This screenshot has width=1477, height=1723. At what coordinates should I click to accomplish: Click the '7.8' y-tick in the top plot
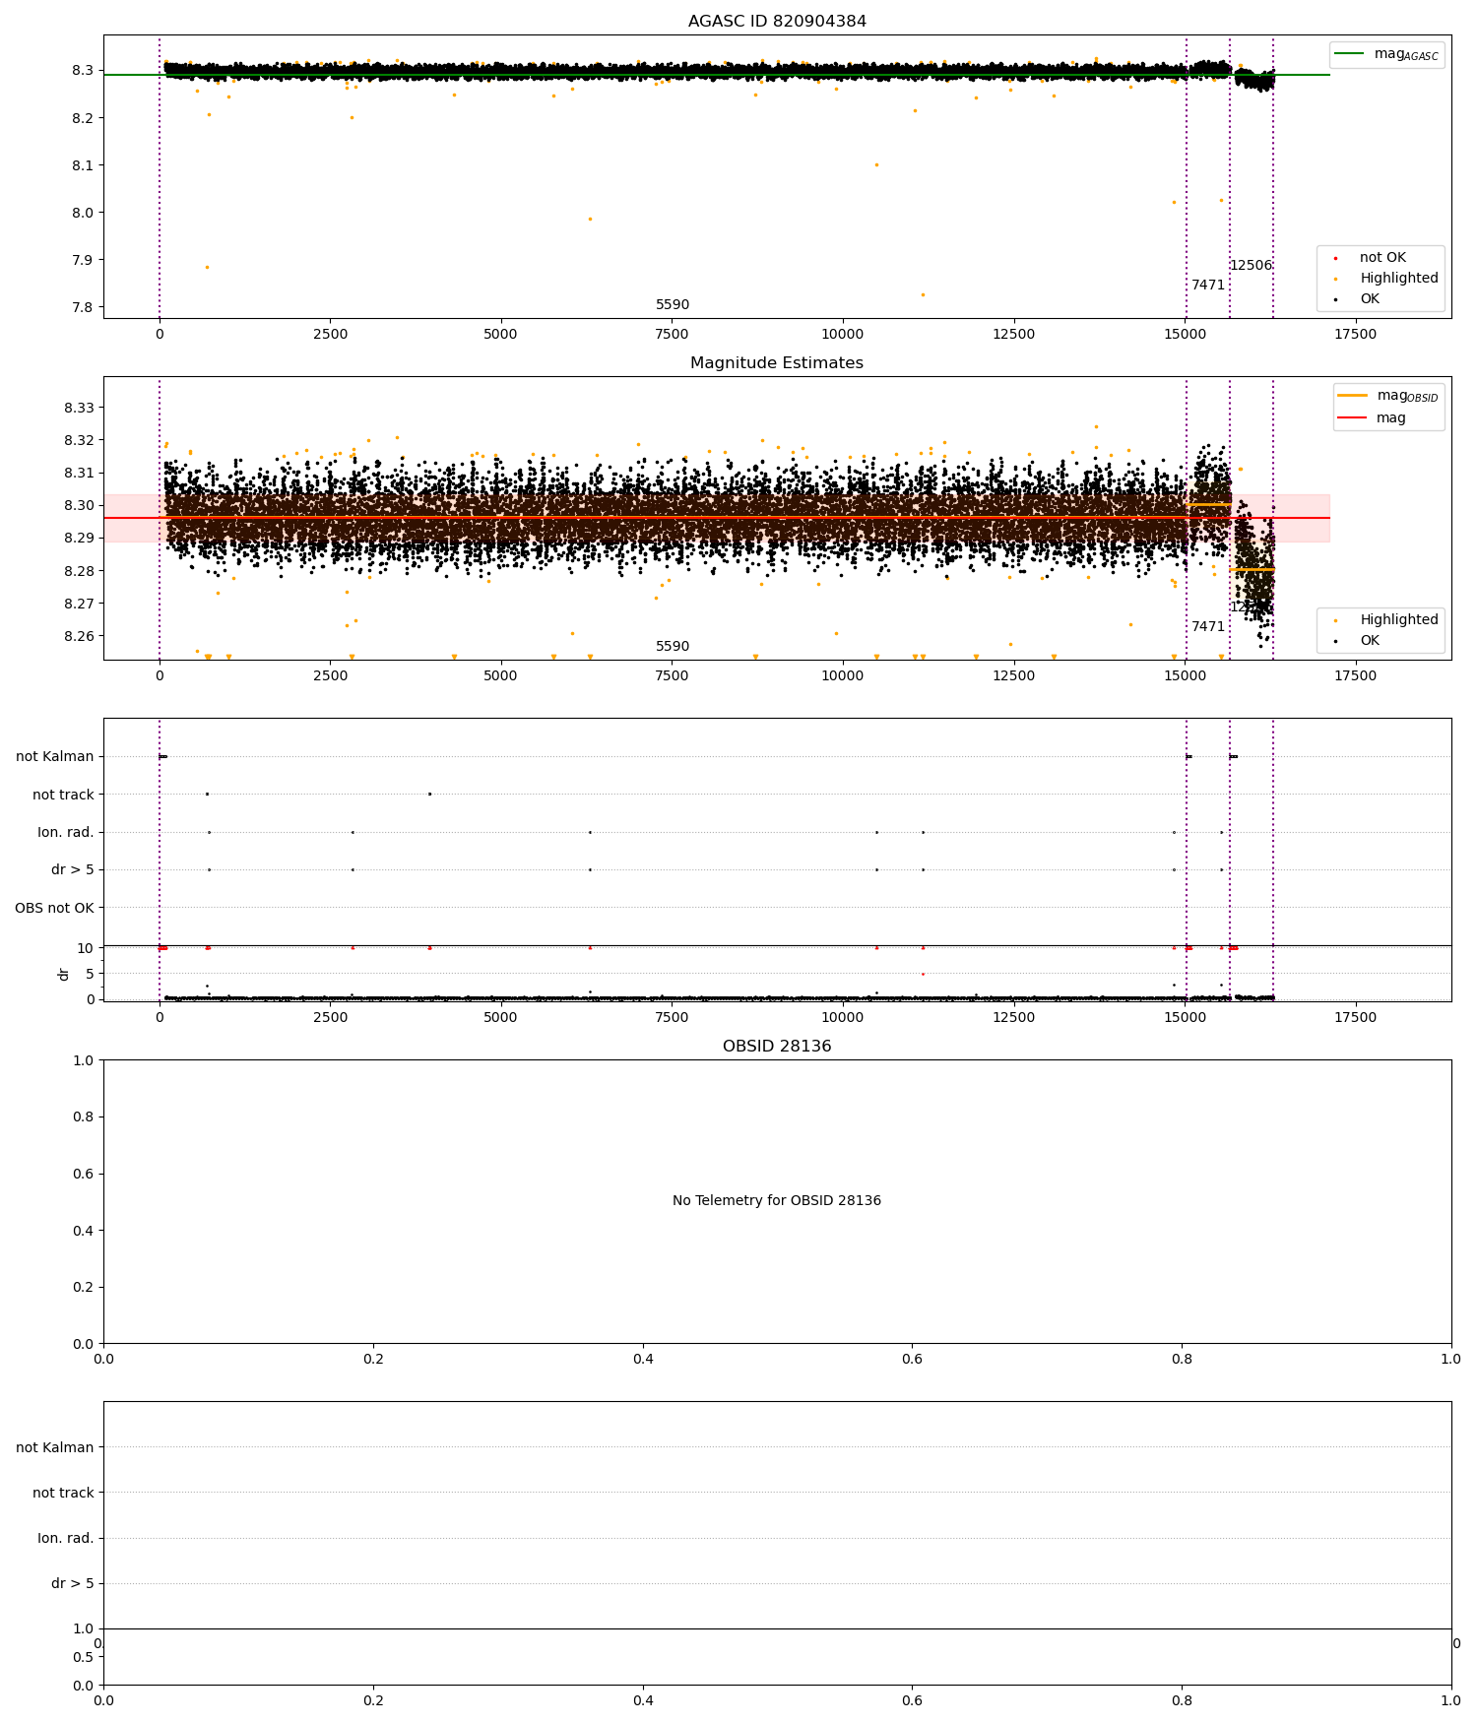(83, 308)
